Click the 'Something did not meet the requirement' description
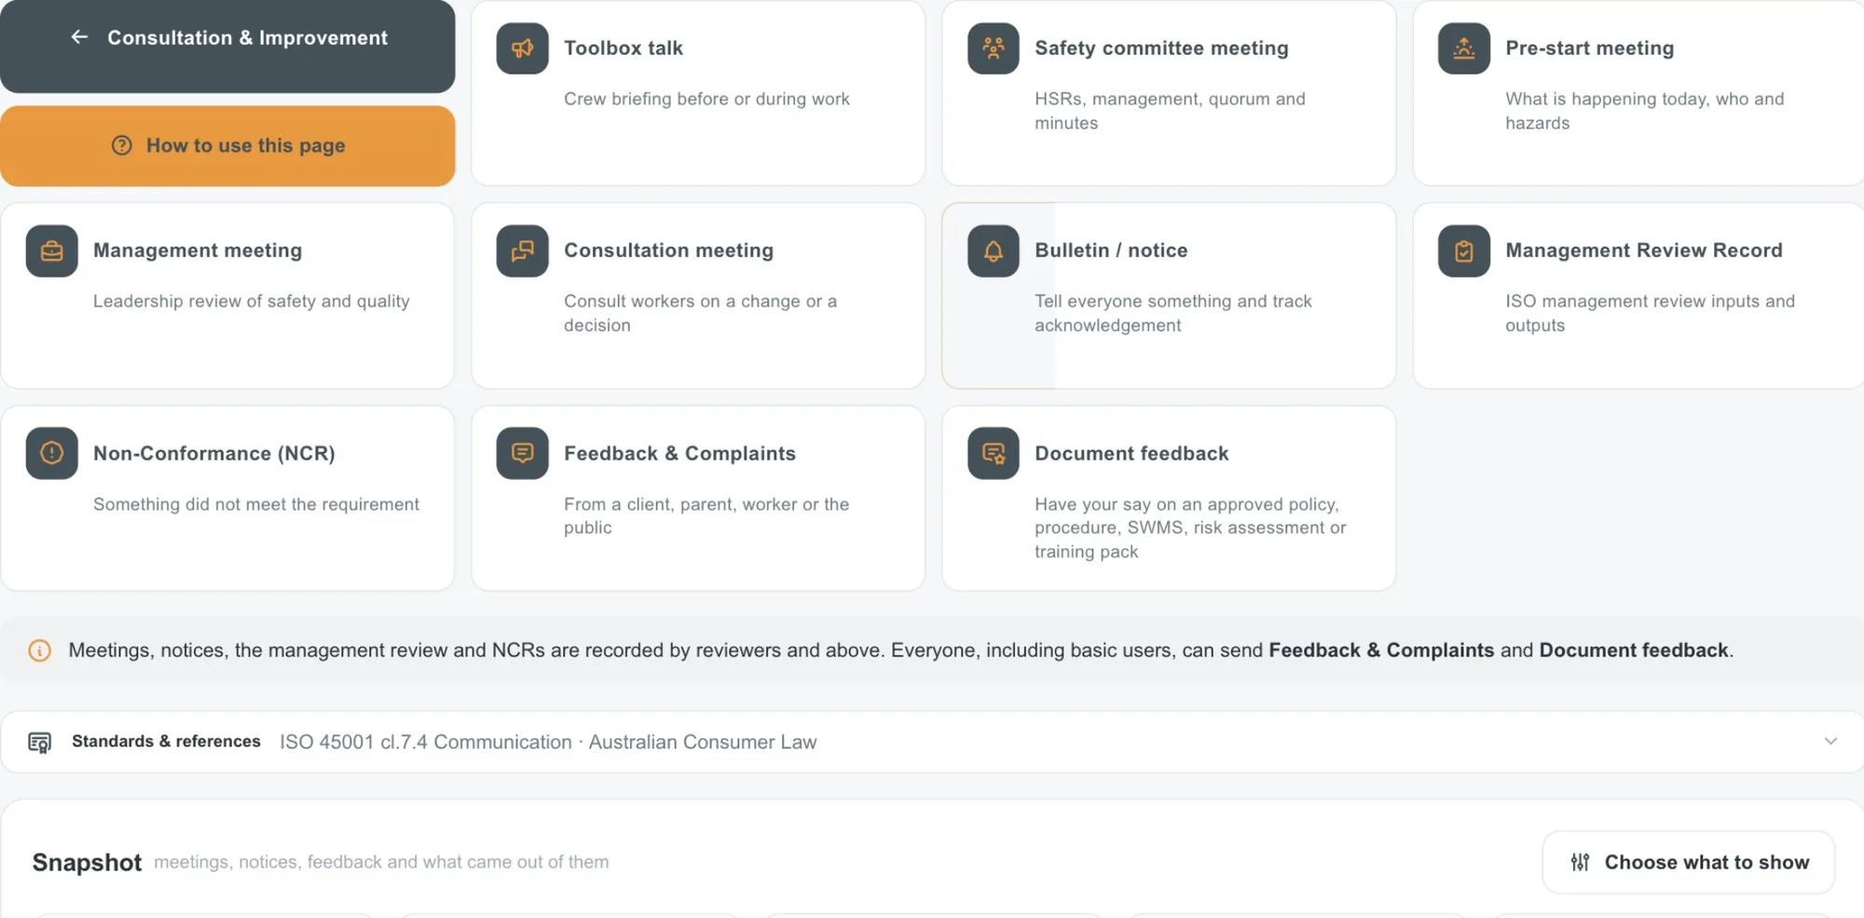 [x=256, y=504]
